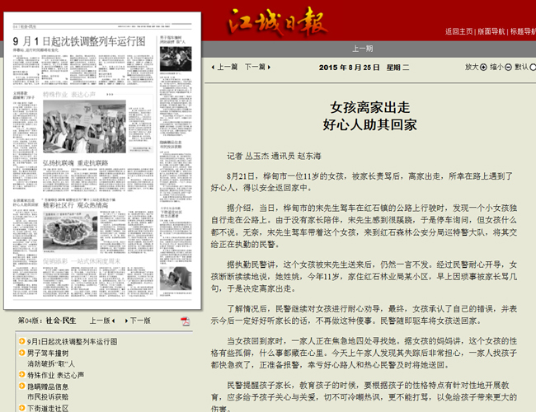The image size is (536, 412).
Task: Click orange bullet beside 9月1日起沈铁调整列车运行图
Action: [21, 341]
